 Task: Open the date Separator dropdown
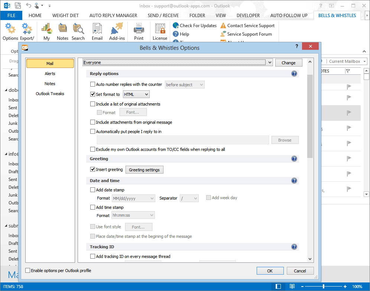(x=189, y=198)
